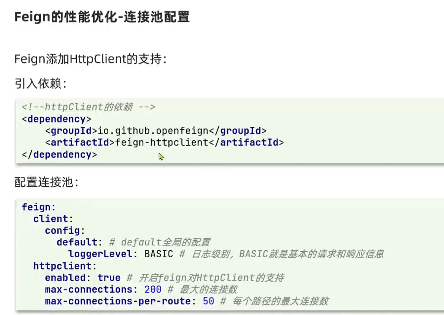The height and width of the screenshot is (315, 444).
Task: Click the client key in the YAML
Action: [x=51, y=219]
